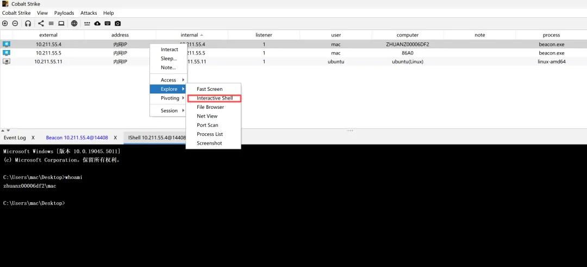Image resolution: width=587 pixels, height=267 pixels.
Task: Switch to session table list icon
Action: [51, 23]
